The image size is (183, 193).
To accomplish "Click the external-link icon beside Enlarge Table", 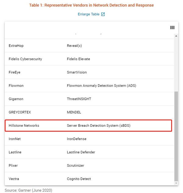I will tap(103, 14).
